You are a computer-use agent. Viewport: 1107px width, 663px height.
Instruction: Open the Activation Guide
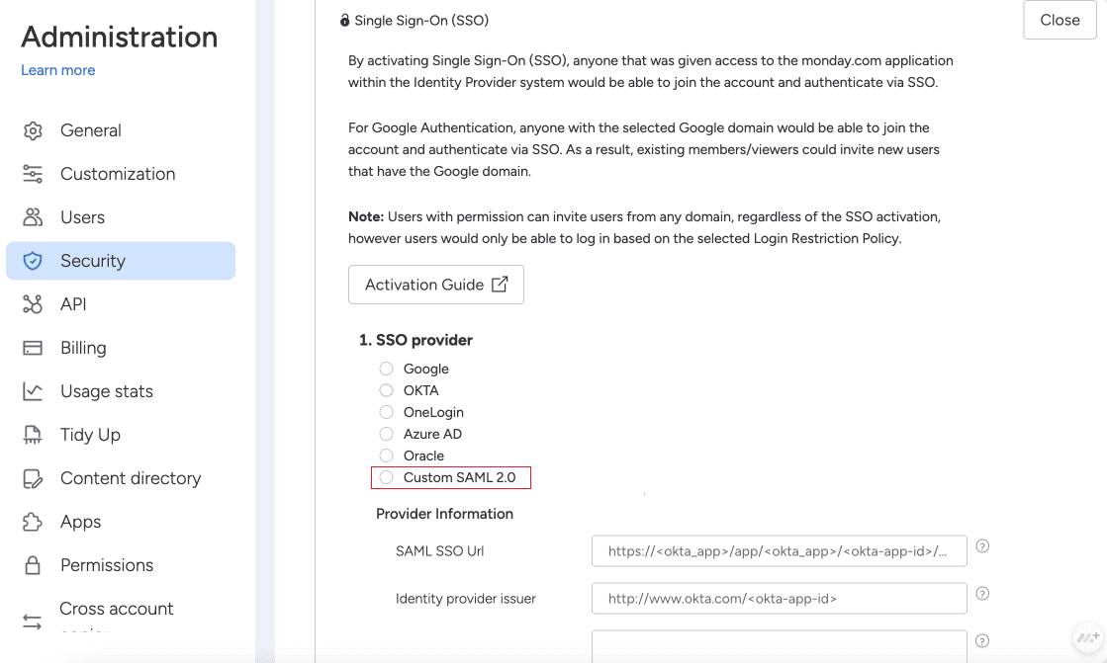(x=435, y=285)
